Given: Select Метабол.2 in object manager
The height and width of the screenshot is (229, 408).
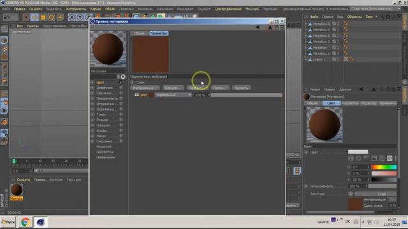Looking at the screenshot, I should pyautogui.click(x=321, y=41).
